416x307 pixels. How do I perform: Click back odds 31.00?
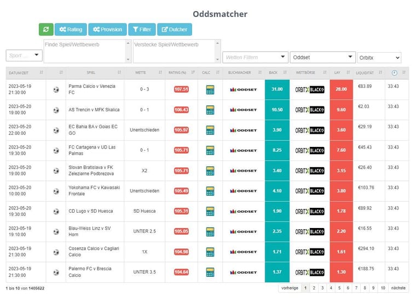click(x=278, y=89)
